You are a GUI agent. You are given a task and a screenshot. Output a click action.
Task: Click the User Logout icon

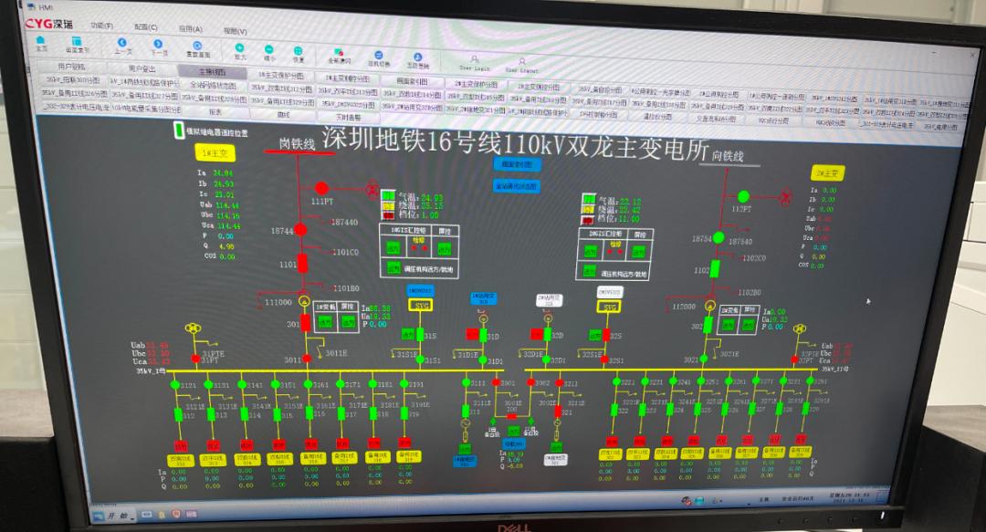[x=521, y=62]
